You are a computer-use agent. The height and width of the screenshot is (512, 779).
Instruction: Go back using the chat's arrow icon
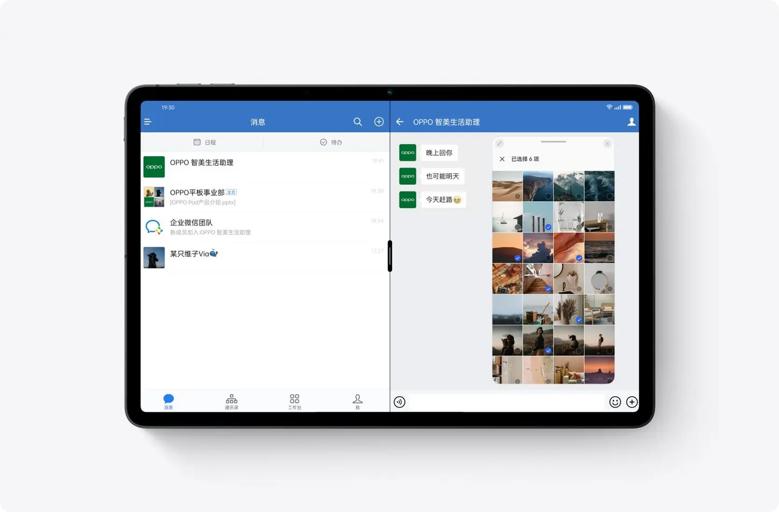pos(400,122)
